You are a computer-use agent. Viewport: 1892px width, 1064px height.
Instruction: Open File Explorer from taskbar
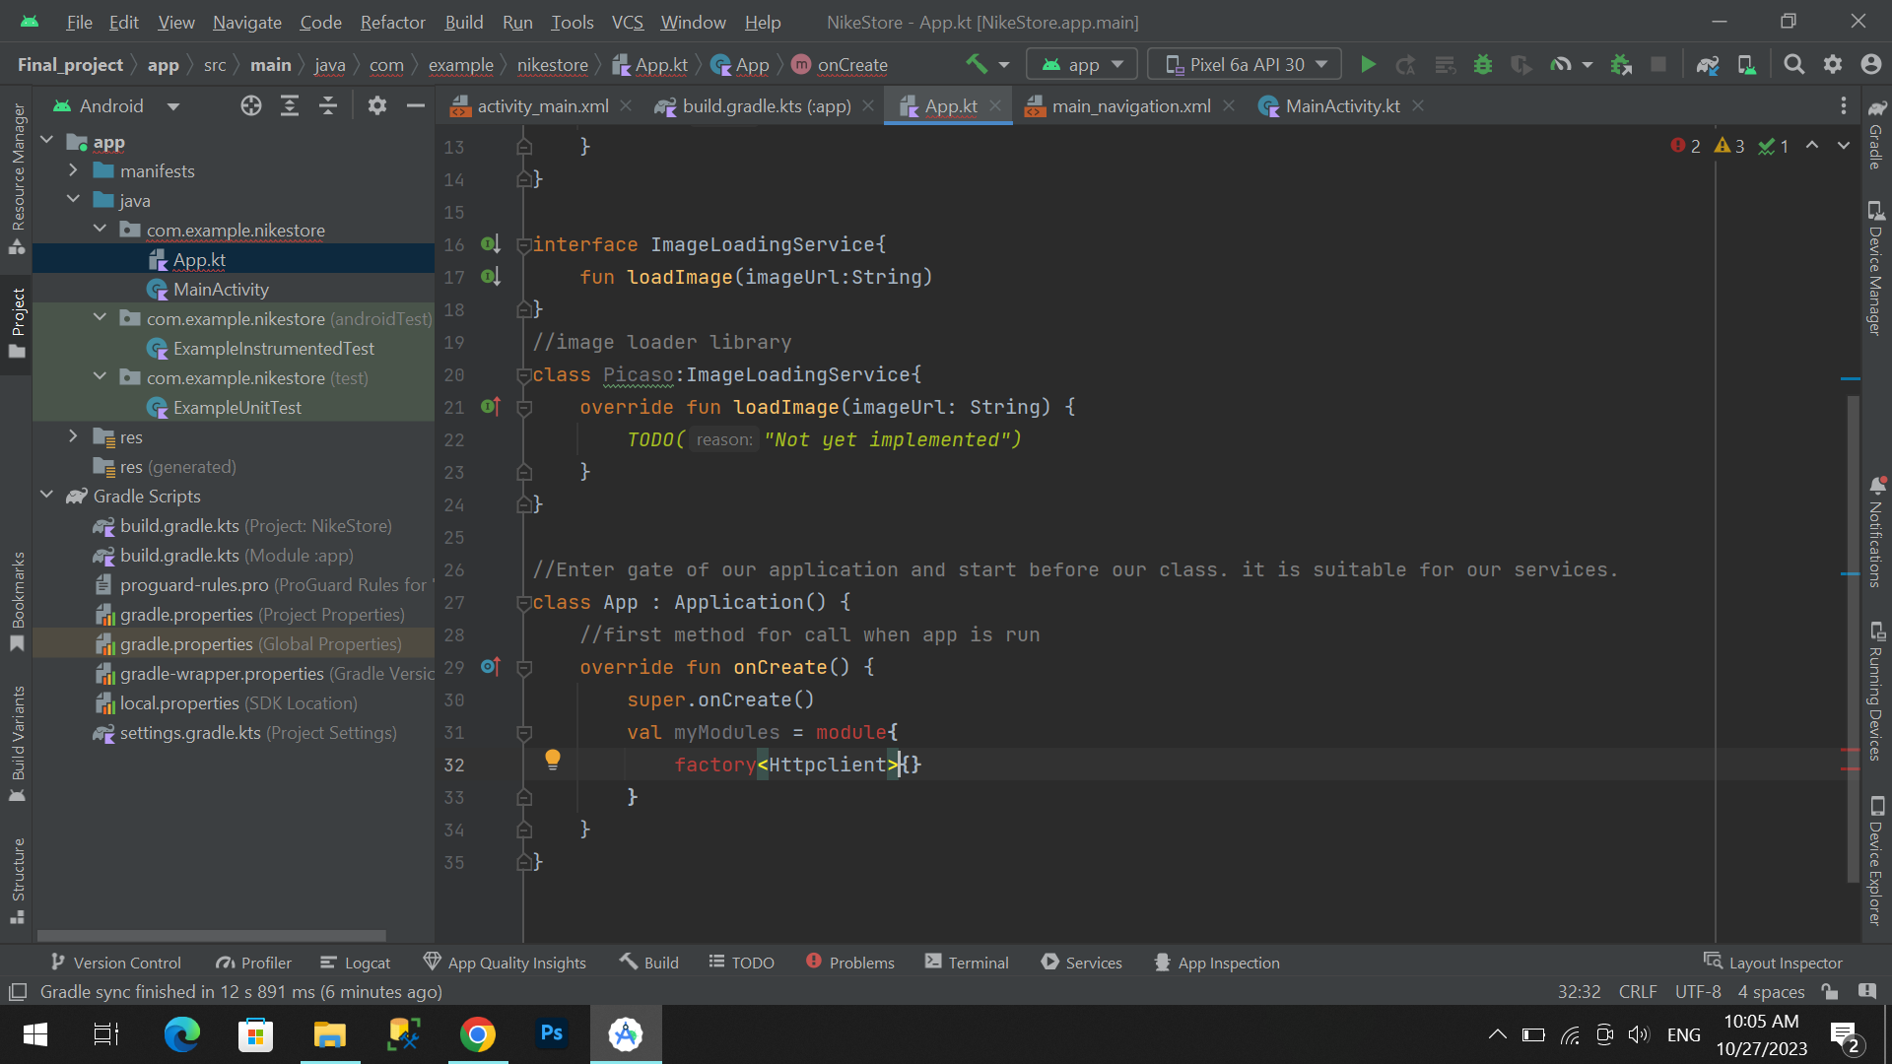[329, 1034]
